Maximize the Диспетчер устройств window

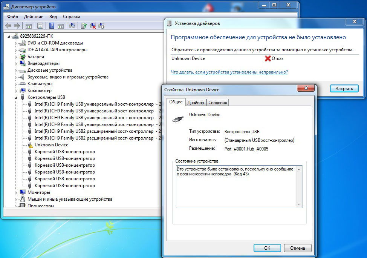point(274,5)
